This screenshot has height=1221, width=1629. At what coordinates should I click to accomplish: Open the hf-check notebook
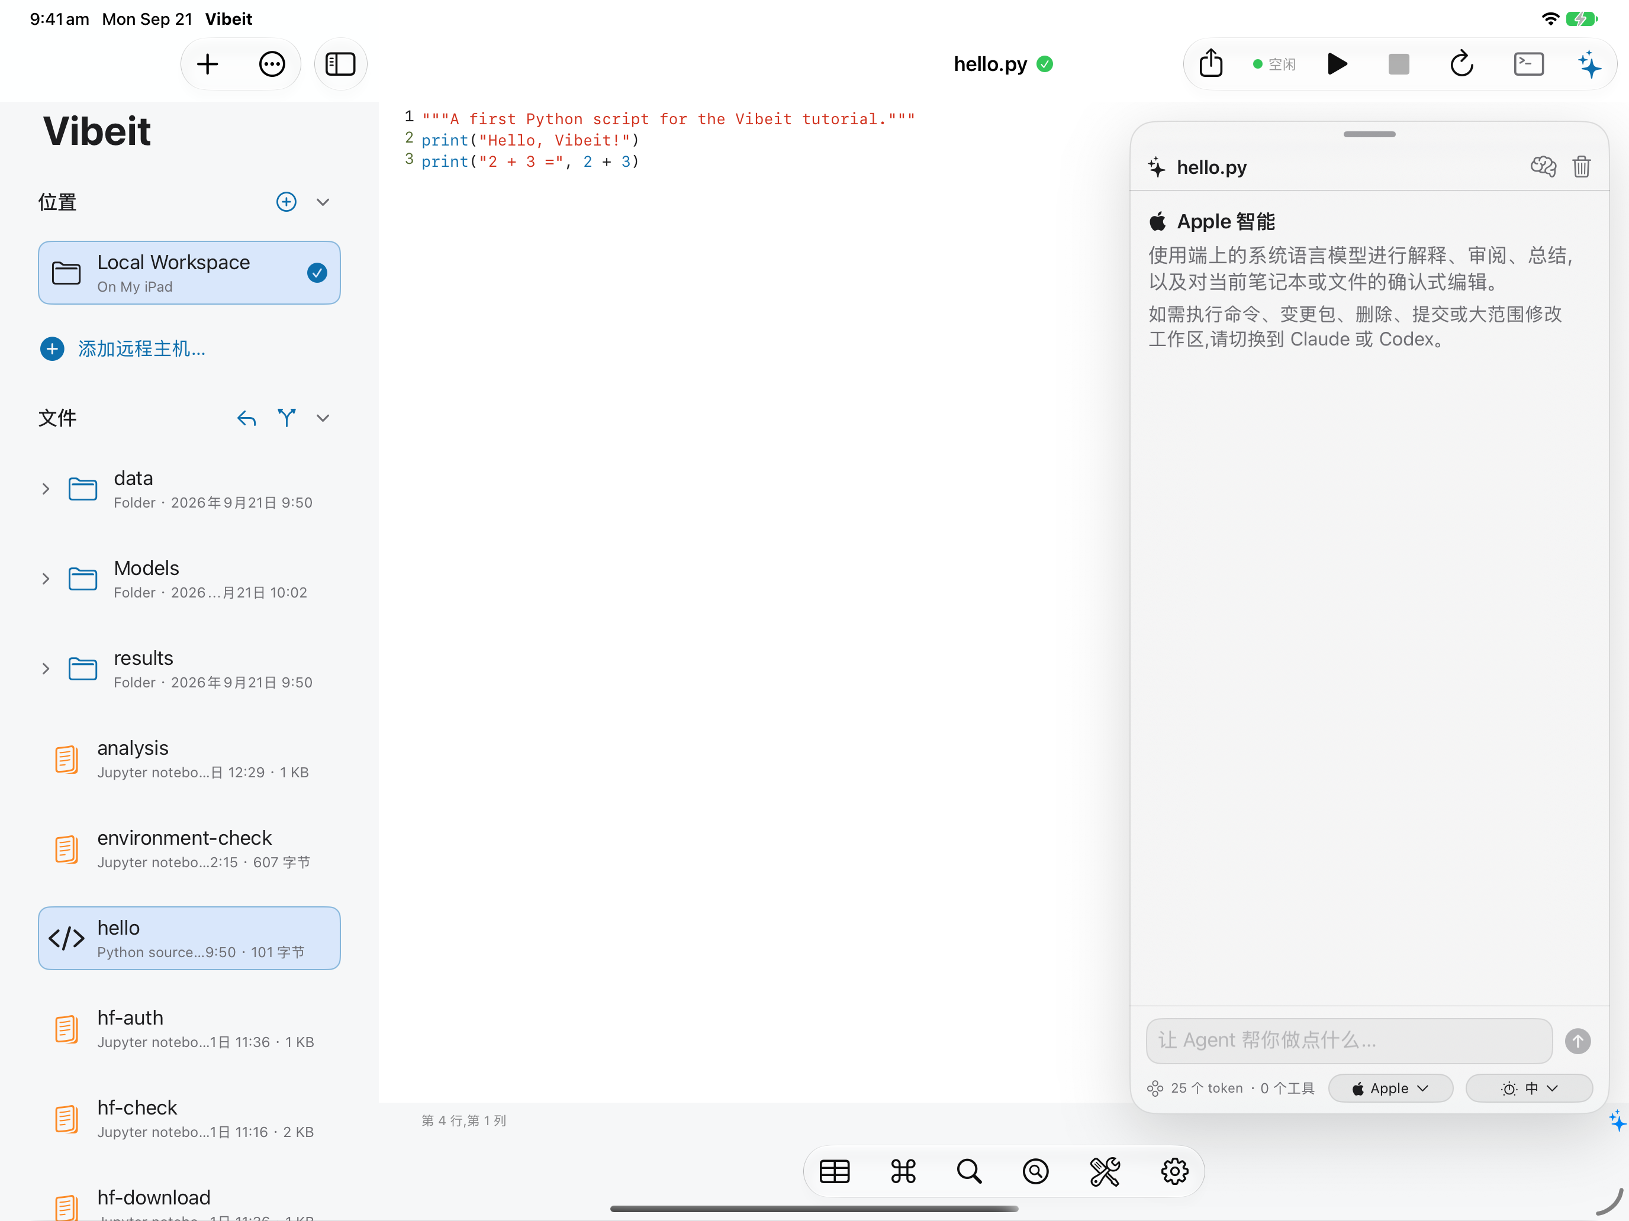tap(189, 1118)
